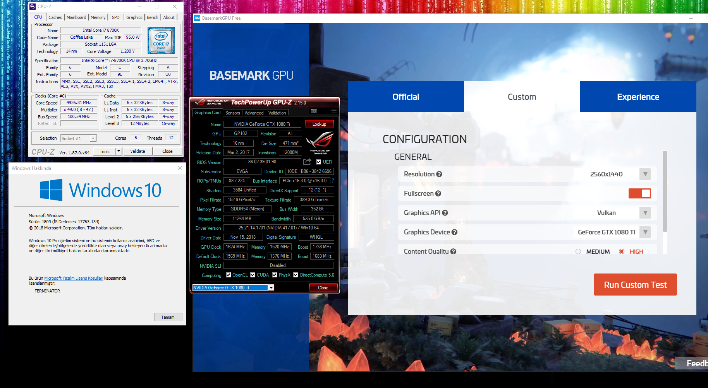Open the Graphics API Vulkan dropdown
The height and width of the screenshot is (388, 708).
645,213
